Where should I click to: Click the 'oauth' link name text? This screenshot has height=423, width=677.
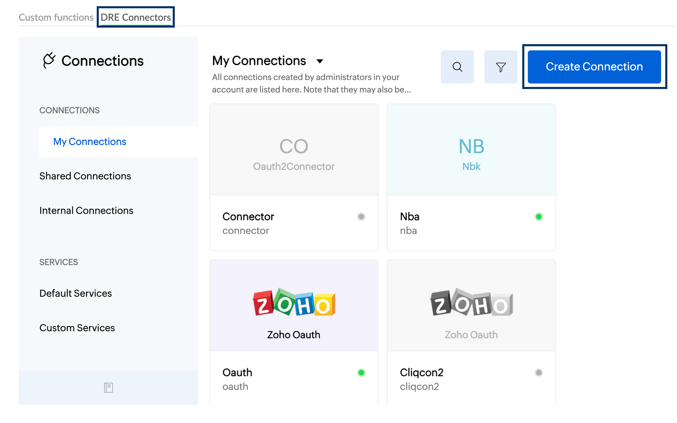pos(235,386)
